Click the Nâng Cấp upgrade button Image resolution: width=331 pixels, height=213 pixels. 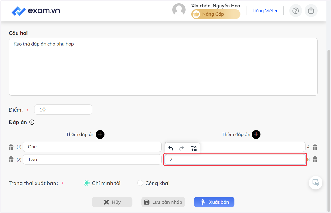216,14
